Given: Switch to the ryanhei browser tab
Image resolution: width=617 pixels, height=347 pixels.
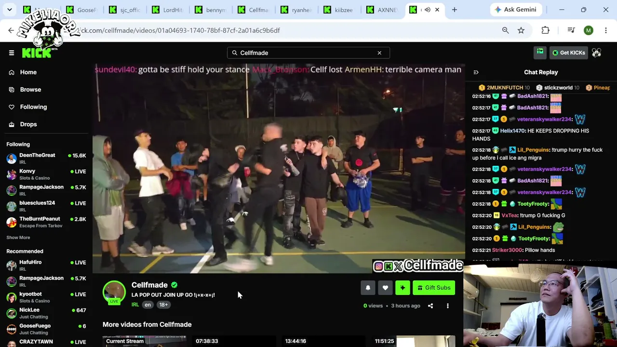Looking at the screenshot, I should (297, 10).
